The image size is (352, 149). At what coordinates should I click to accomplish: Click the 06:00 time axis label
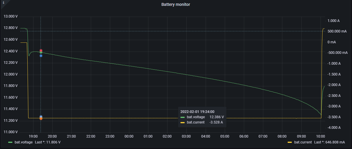point(244,136)
